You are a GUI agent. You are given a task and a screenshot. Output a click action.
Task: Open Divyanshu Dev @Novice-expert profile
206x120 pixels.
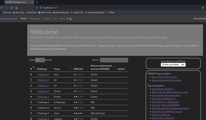tap(167, 112)
